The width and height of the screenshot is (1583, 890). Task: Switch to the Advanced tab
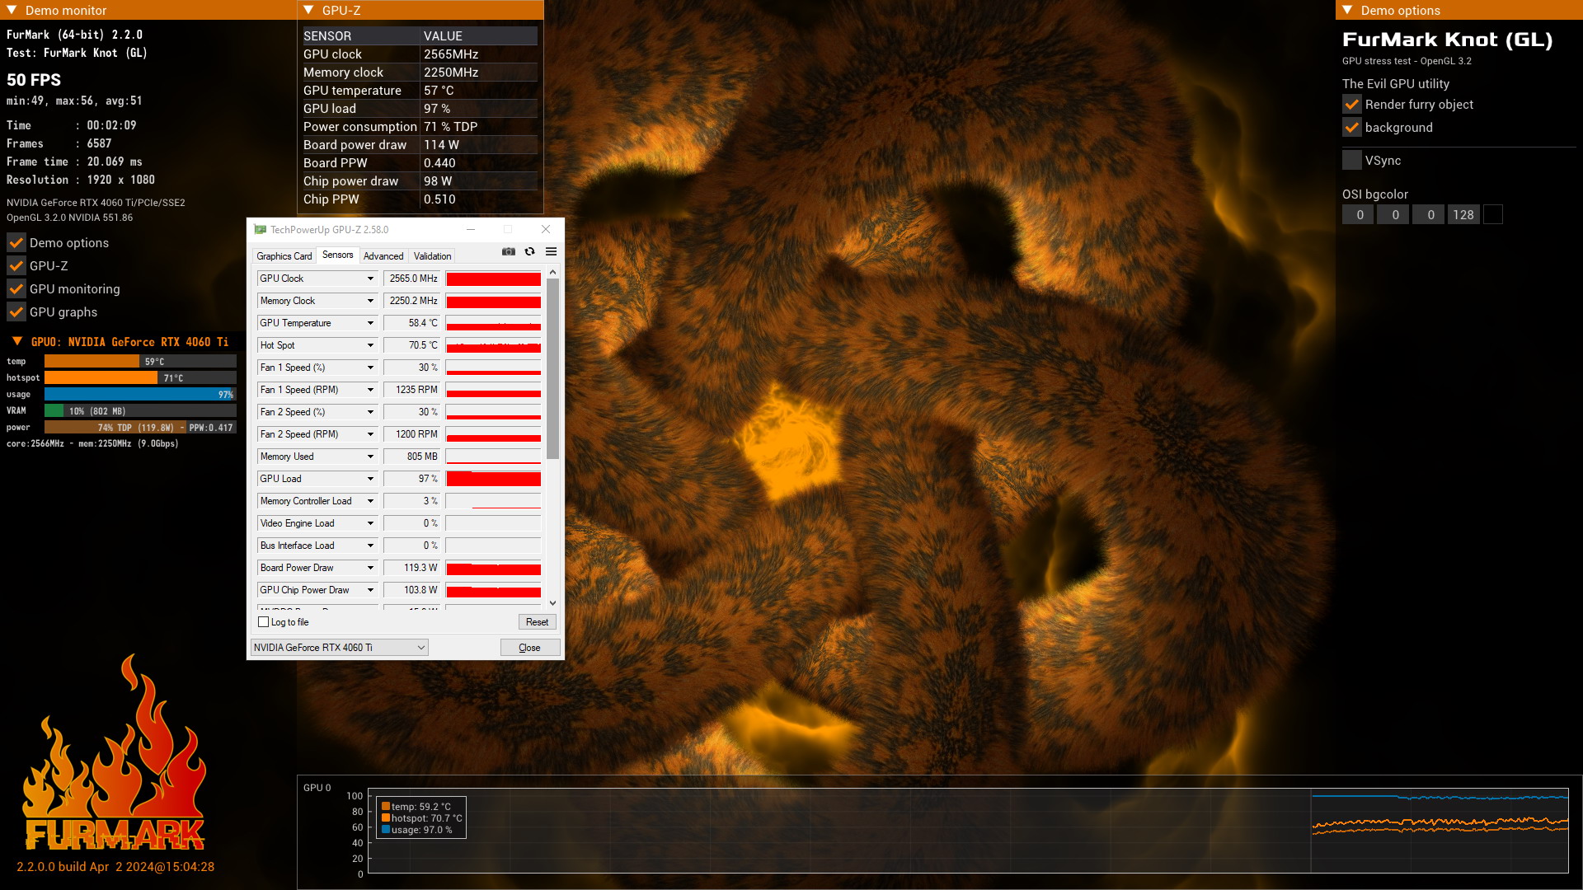click(383, 256)
